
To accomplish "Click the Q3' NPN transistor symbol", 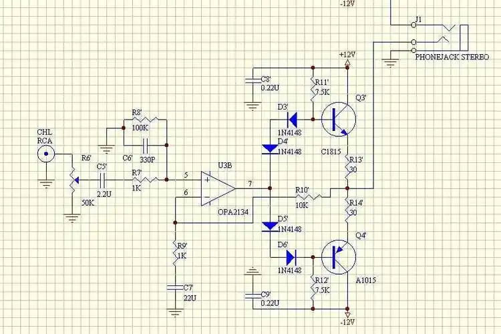I will 337,120.
